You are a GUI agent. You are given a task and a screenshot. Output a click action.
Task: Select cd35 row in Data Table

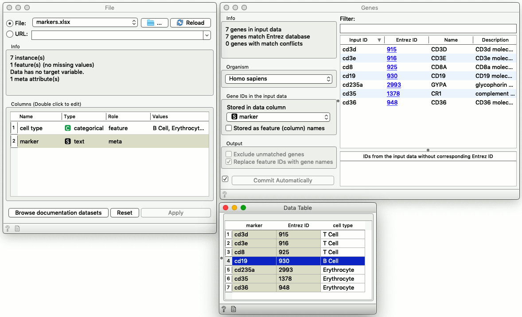point(295,279)
